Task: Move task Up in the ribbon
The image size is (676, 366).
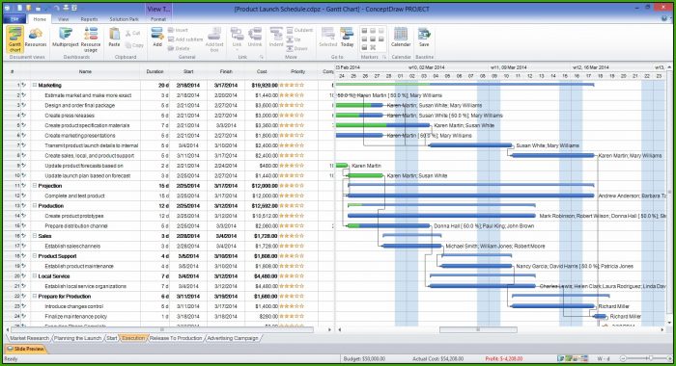Action: tap(294, 39)
